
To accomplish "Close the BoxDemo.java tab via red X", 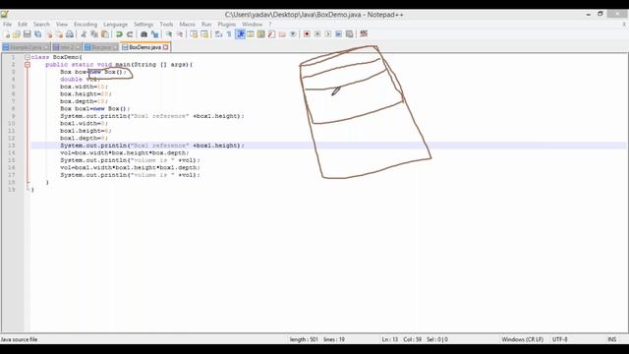I will (166, 47).
